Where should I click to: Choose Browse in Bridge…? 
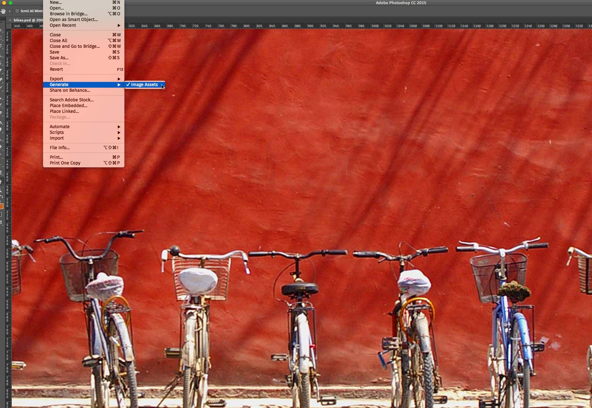click(84, 14)
